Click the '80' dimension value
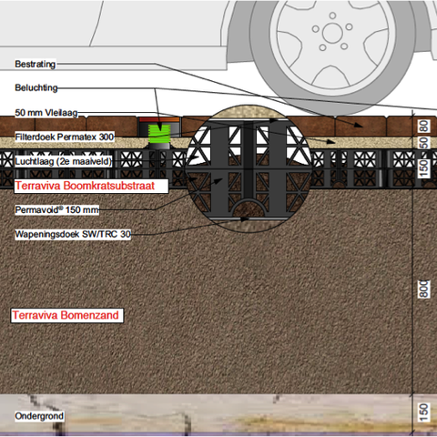The image size is (437, 437). coord(424,126)
